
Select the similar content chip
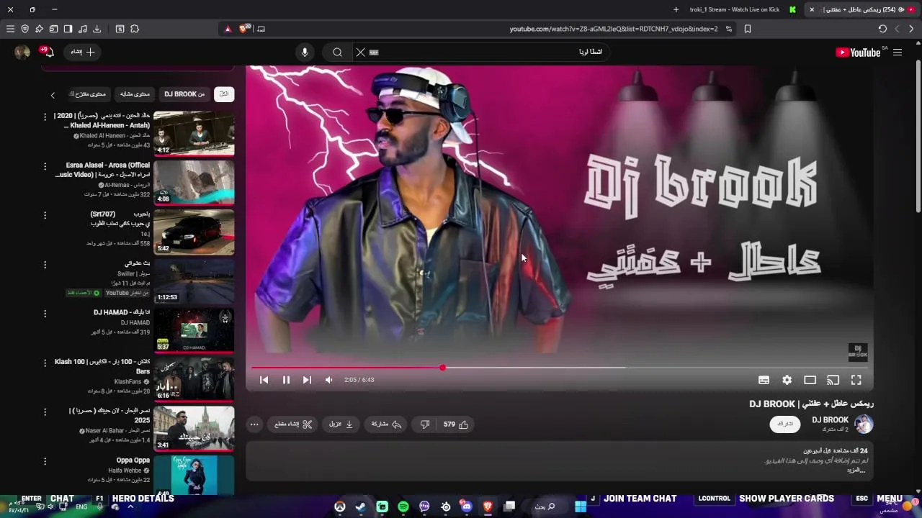pos(135,94)
